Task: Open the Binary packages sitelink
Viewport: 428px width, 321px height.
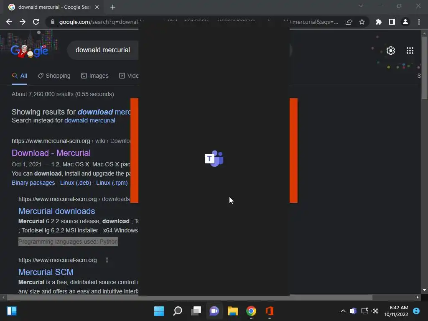Action: (x=33, y=183)
